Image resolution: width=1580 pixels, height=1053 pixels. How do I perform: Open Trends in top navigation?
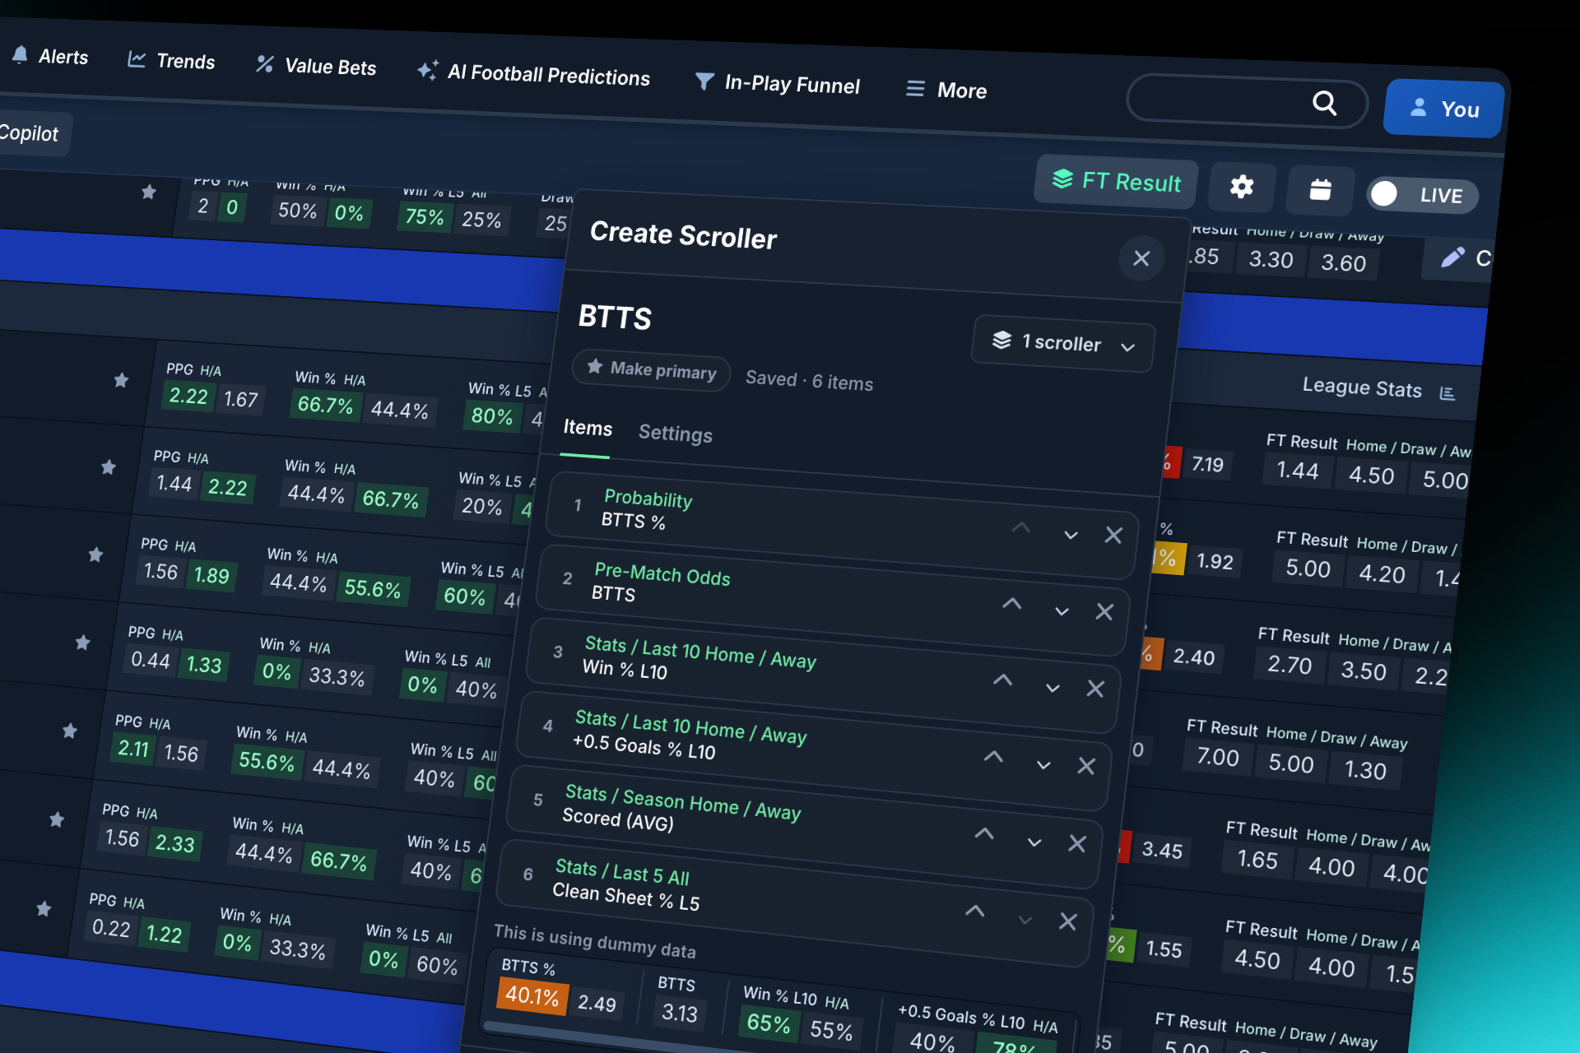(x=171, y=61)
